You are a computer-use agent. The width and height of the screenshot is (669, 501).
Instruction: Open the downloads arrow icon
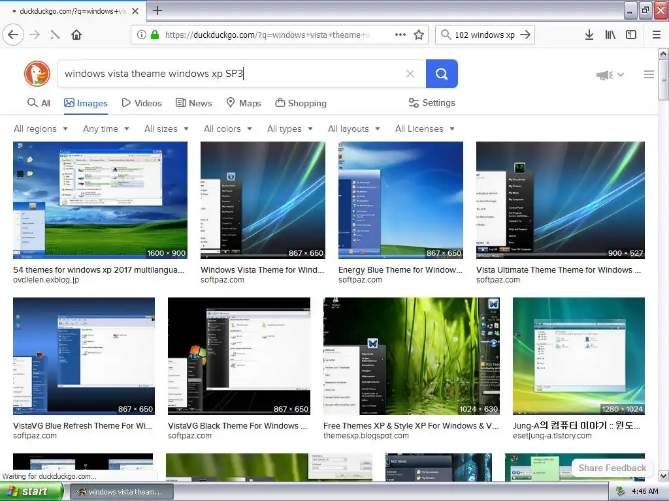click(x=589, y=35)
